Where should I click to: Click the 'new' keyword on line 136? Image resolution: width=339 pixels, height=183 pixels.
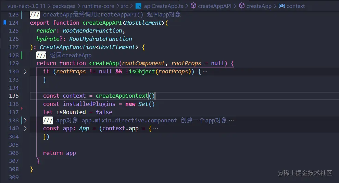coord(130,104)
